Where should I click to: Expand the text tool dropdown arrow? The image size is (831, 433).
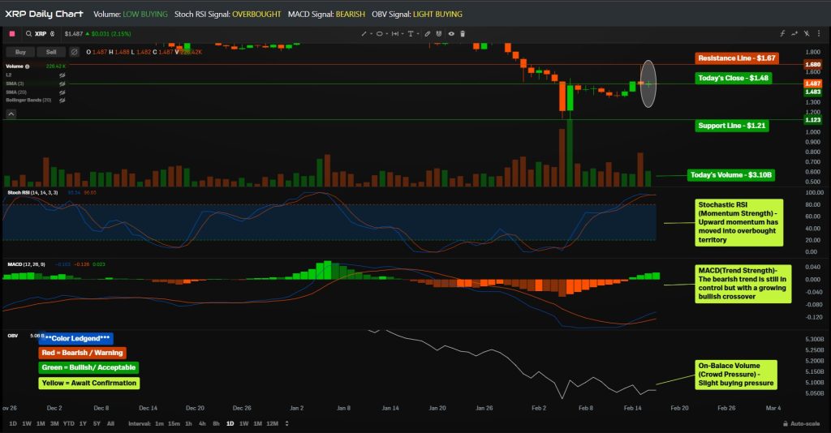coord(418,33)
